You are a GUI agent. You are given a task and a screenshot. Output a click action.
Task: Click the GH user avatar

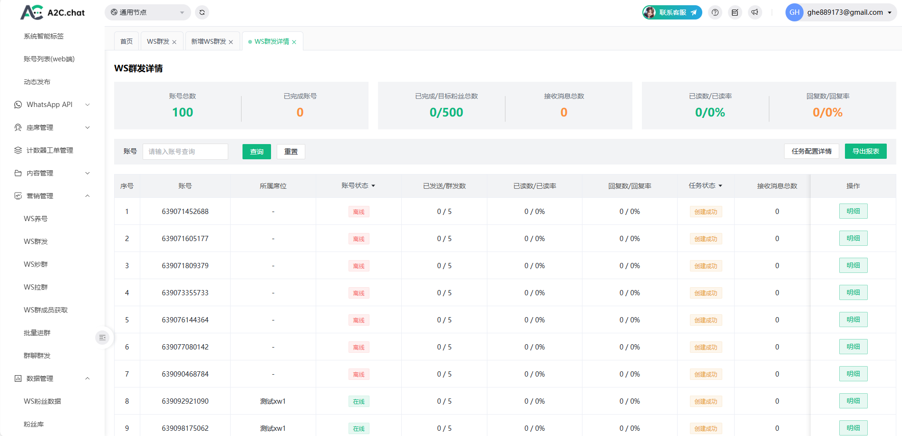pyautogui.click(x=794, y=12)
